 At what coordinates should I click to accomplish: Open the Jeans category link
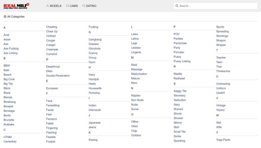tap(92, 127)
